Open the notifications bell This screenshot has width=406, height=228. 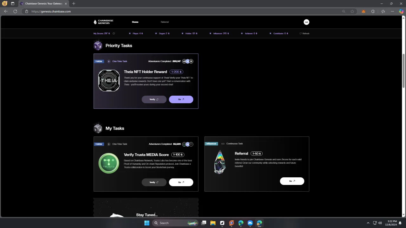400,223
